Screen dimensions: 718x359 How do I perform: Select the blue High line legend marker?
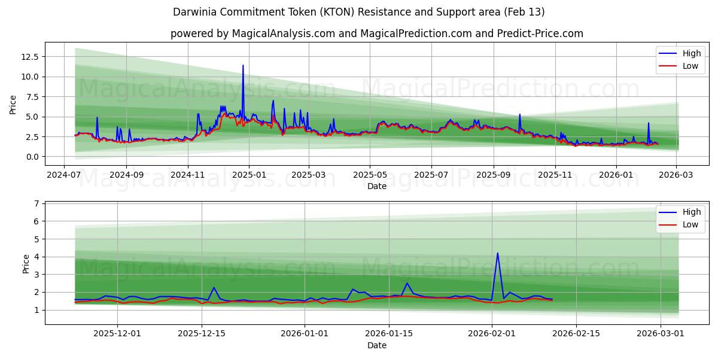tap(668, 53)
